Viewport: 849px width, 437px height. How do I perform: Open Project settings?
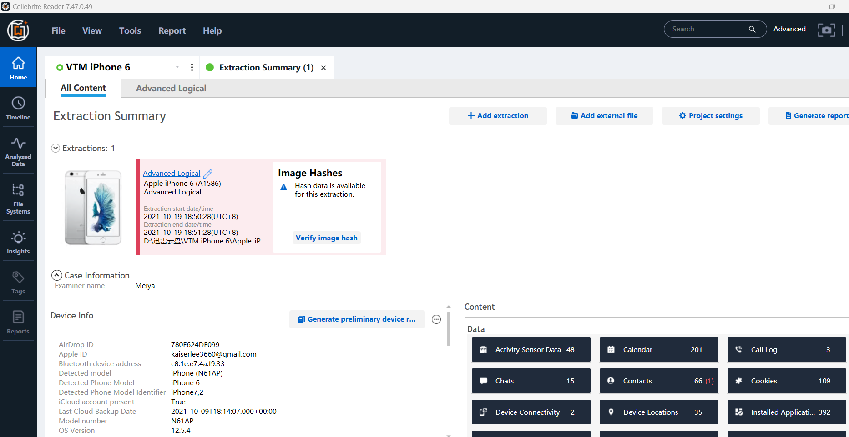[711, 116]
